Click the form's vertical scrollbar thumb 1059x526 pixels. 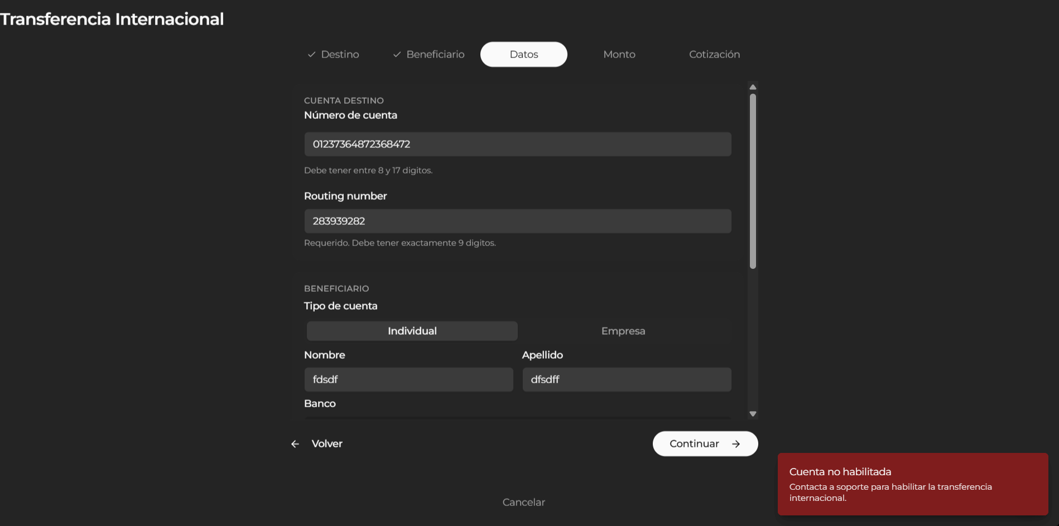pos(753,181)
